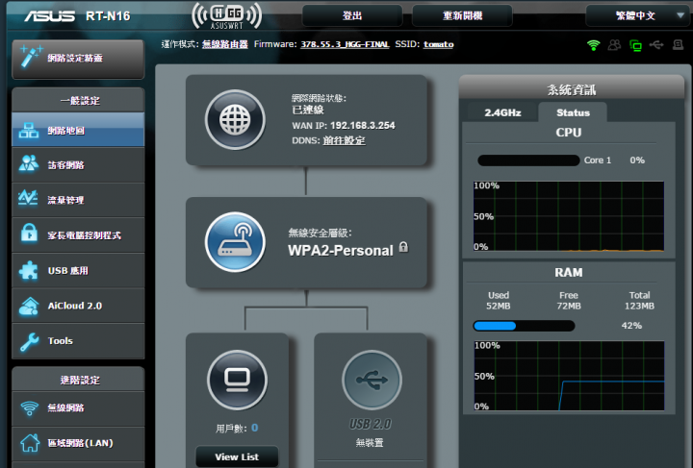Click the General settings (一般設定) header
The height and width of the screenshot is (468, 693).
pyautogui.click(x=79, y=100)
